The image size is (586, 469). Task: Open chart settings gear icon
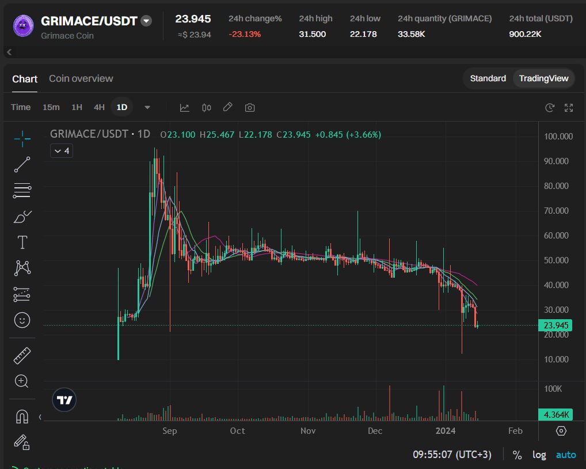click(x=561, y=431)
